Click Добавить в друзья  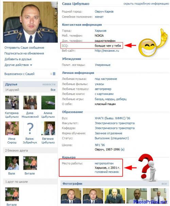(x=18, y=59)
